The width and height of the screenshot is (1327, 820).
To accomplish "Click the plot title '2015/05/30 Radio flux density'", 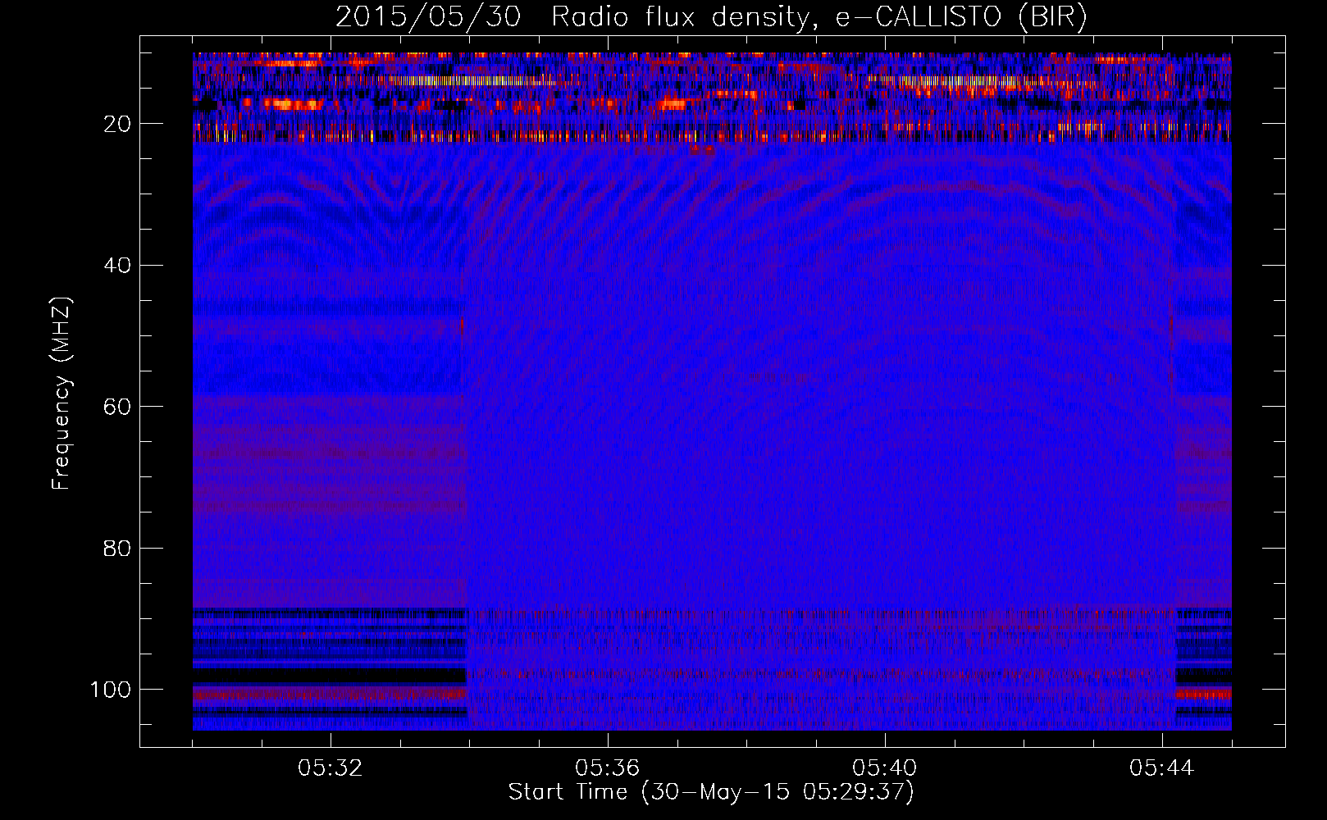I will pos(572,16).
